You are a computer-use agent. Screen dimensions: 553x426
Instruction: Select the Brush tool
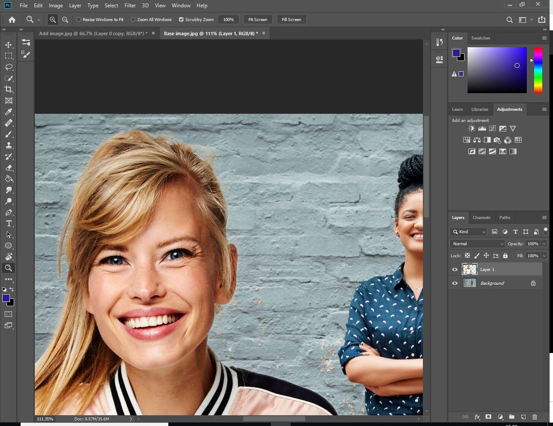click(9, 134)
